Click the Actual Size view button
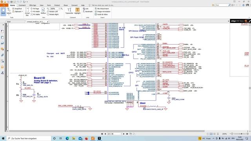This screenshot has height=141, width=251. click(x=27, y=12)
